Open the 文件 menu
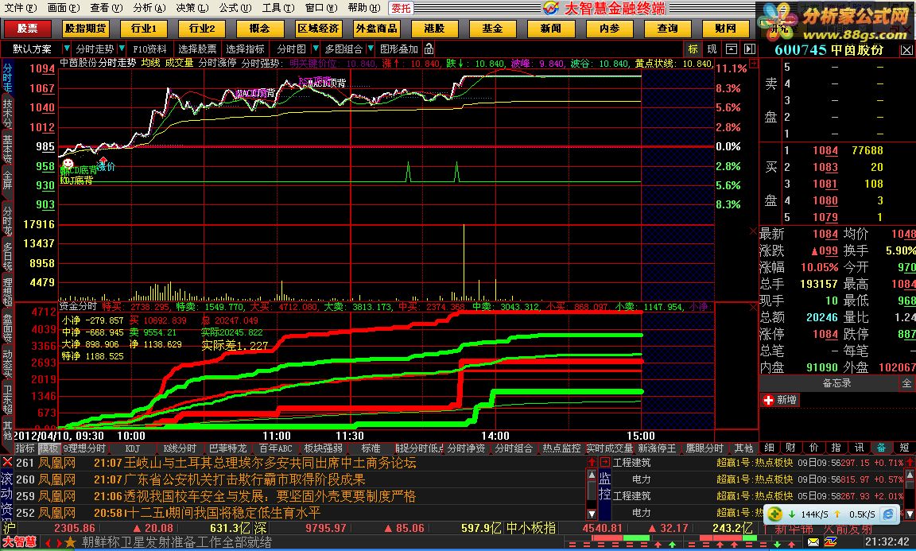 coord(20,8)
